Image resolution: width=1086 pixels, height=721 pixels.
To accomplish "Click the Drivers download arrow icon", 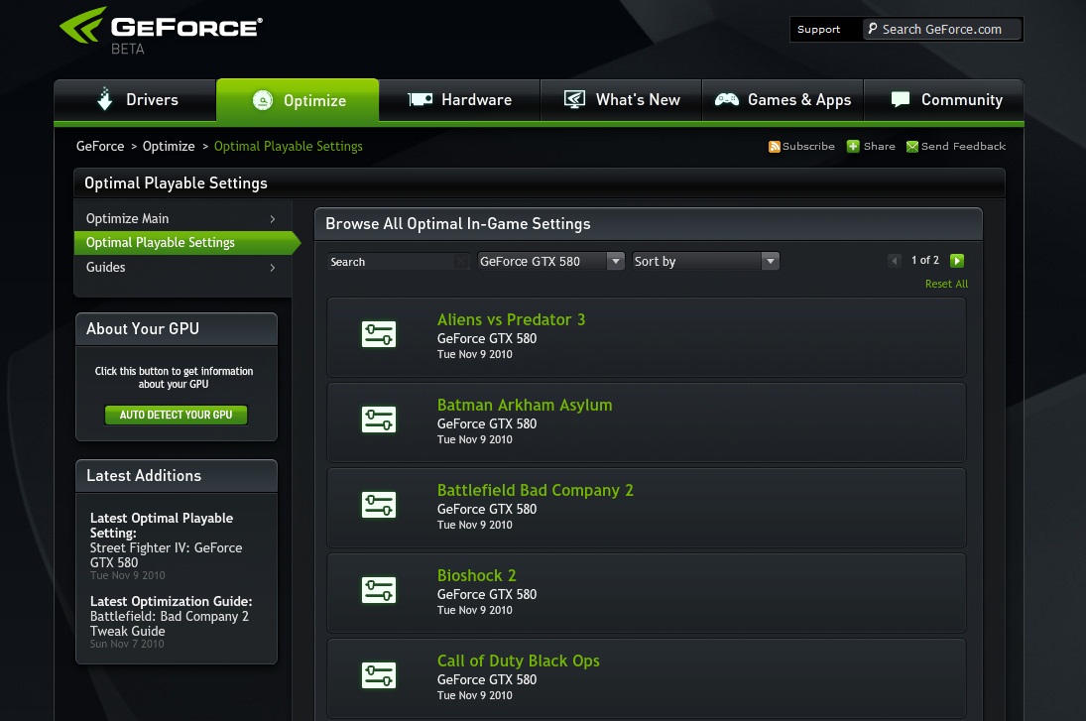I will point(104,99).
